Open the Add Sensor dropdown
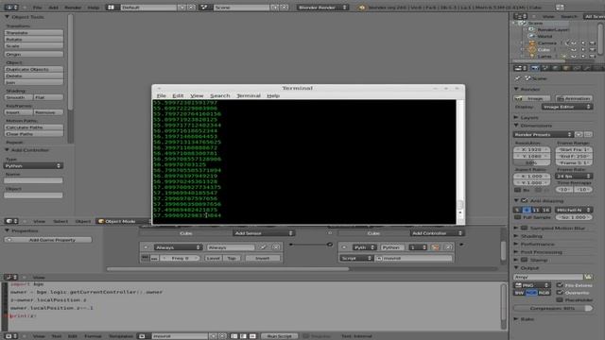The image size is (605, 340). pos(264,233)
